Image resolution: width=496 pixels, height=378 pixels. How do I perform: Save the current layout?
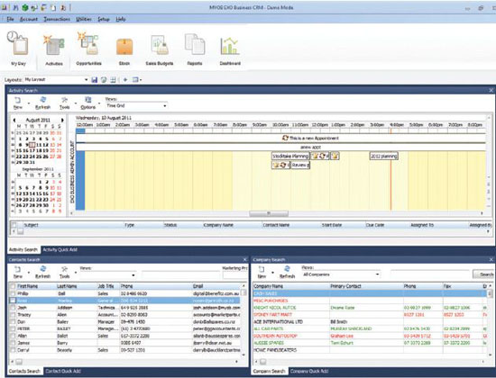tap(95, 80)
